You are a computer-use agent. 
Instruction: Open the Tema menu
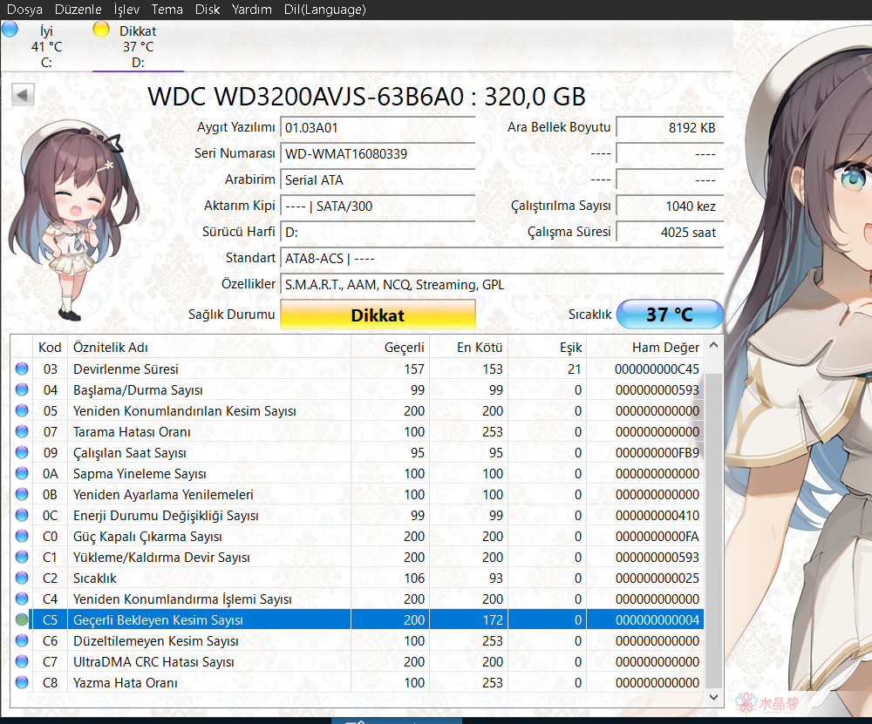pyautogui.click(x=167, y=10)
